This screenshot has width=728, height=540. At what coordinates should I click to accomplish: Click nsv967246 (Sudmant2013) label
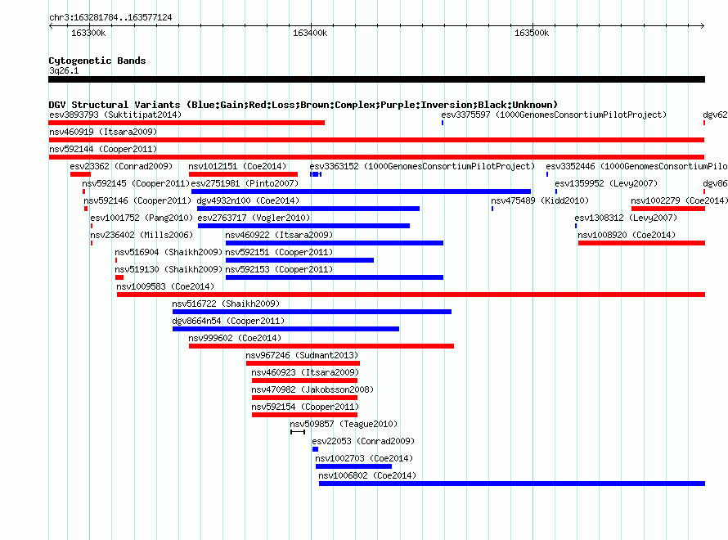pyautogui.click(x=302, y=355)
